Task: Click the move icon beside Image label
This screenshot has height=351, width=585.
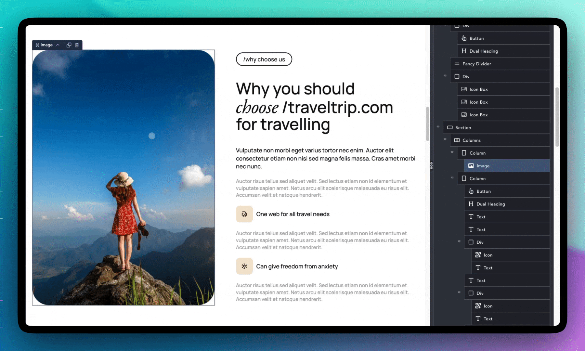Action: click(37, 45)
